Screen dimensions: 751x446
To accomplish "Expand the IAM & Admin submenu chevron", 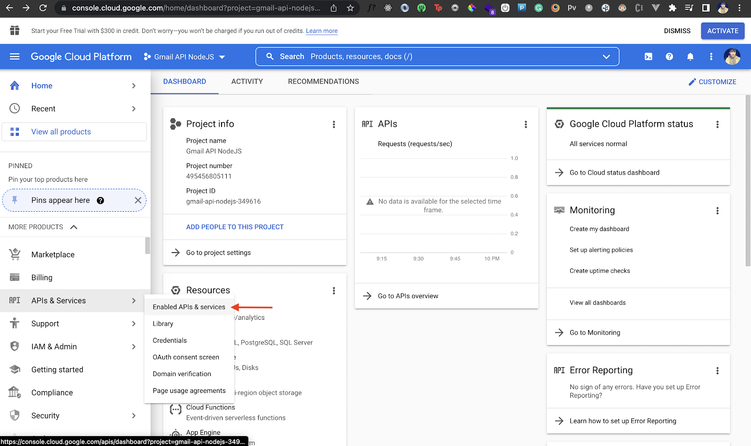I will point(134,346).
